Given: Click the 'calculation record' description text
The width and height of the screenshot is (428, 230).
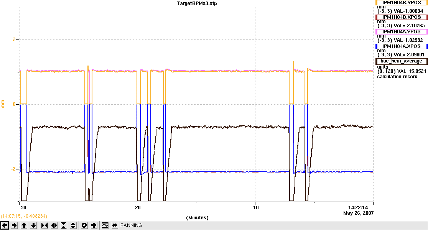Looking at the screenshot, I should (x=397, y=77).
